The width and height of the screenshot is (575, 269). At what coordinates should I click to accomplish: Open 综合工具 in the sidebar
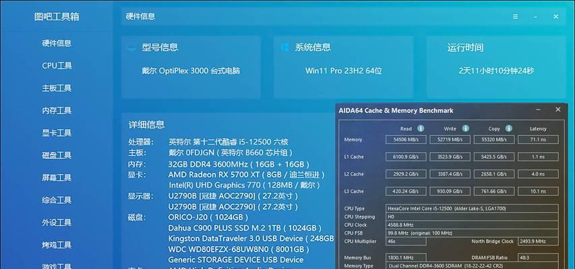tap(57, 200)
